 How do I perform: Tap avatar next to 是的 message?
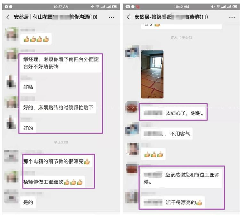click(x=11, y=196)
